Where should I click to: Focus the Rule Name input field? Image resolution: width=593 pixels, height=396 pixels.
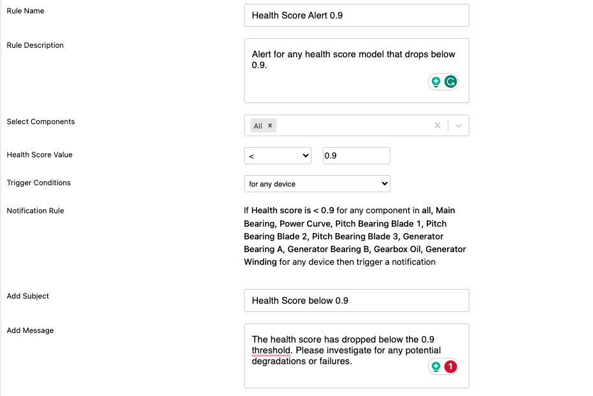click(357, 15)
